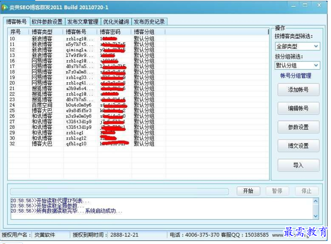
Task: Click the phone number 4006-375-370
Action: point(202,235)
